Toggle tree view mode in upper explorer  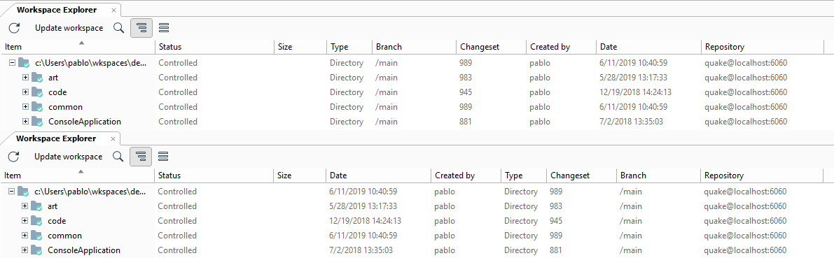[x=141, y=27]
